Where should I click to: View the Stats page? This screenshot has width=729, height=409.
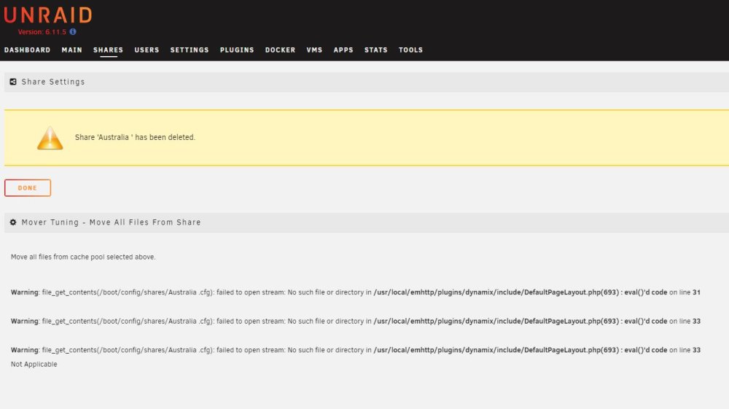click(376, 50)
